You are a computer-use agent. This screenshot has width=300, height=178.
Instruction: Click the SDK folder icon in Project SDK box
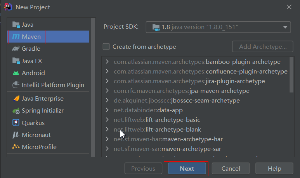156,27
